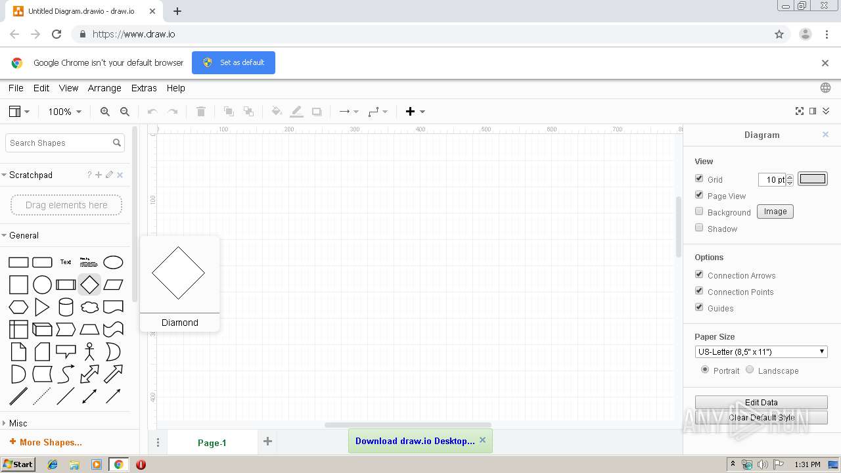This screenshot has width=841, height=473.
Task: Select the Diamond shape in General
Action: [89, 284]
